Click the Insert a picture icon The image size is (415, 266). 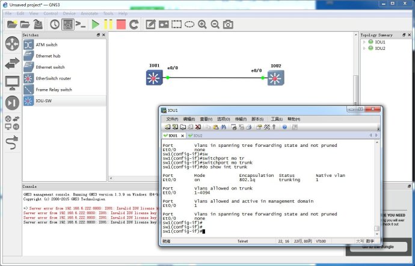pyautogui.click(x=164, y=25)
